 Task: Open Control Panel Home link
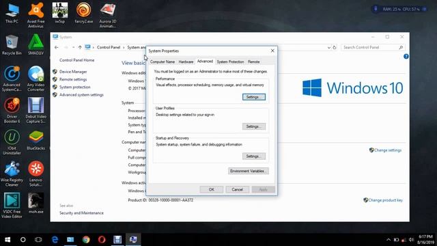77,60
